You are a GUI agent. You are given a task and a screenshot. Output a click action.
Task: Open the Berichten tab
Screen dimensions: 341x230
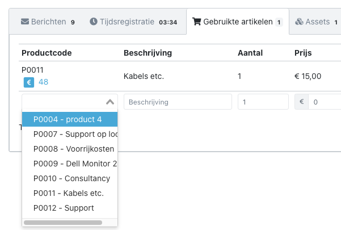[x=48, y=22]
